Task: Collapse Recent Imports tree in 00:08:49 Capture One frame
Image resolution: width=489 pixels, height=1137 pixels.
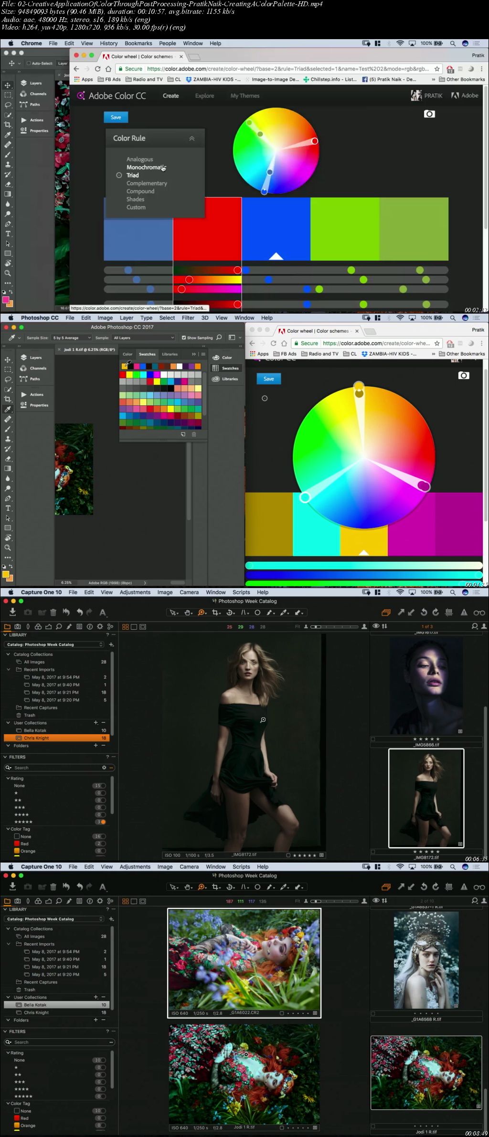Action: 9,944
